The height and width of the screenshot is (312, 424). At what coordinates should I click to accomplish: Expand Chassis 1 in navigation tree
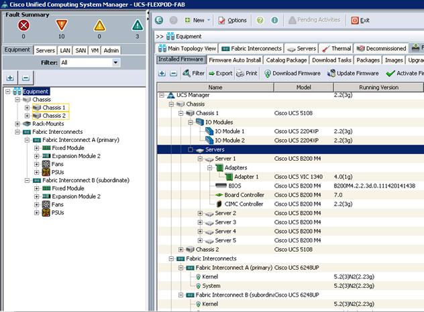[x=27, y=108]
